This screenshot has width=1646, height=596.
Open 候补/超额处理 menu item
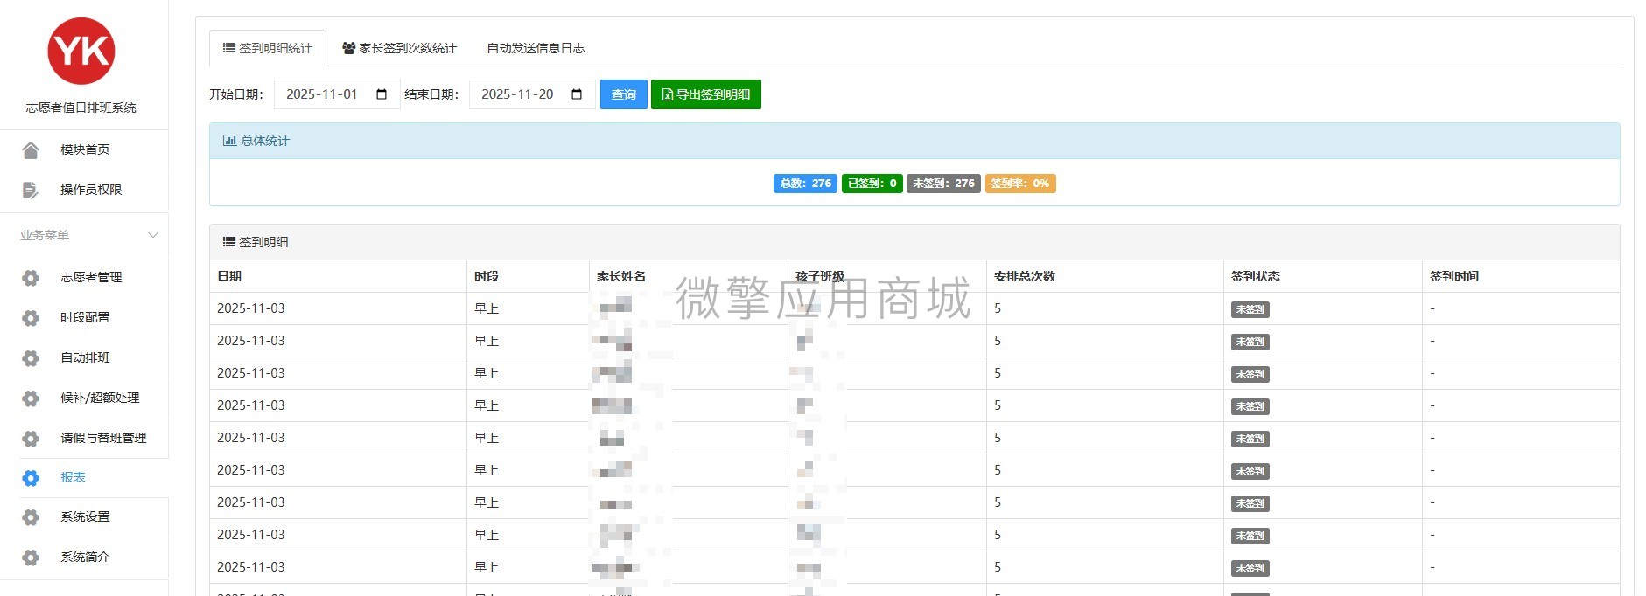coord(100,398)
